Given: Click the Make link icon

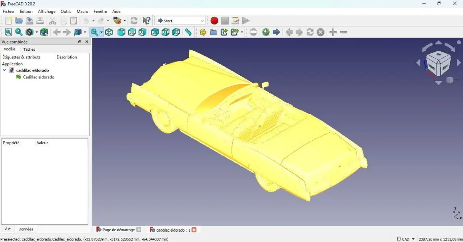Looking at the screenshot, I should [224, 32].
